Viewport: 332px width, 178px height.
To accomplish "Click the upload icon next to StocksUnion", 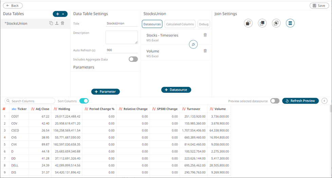I will (57, 23).
